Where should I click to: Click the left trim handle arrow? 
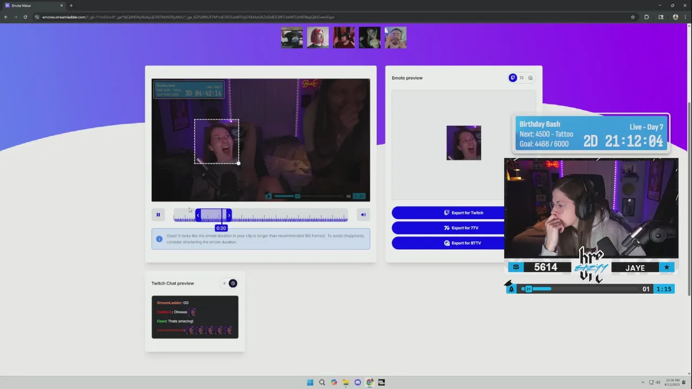pos(198,216)
